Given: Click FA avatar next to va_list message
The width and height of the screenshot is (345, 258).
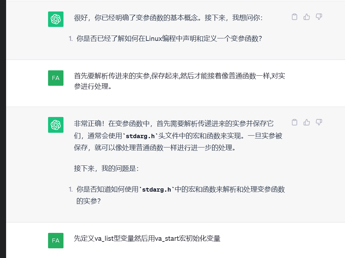Looking at the screenshot, I should click(56, 240).
